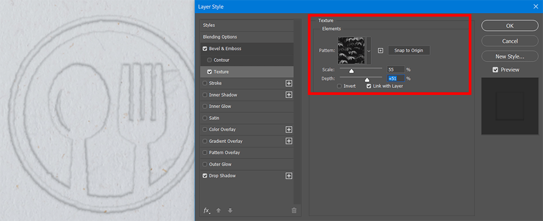The image size is (543, 221).
Task: Disable the Drop Shadow checkbox
Action: (x=205, y=176)
